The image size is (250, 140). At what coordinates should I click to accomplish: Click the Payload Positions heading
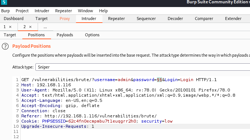coord(31,46)
